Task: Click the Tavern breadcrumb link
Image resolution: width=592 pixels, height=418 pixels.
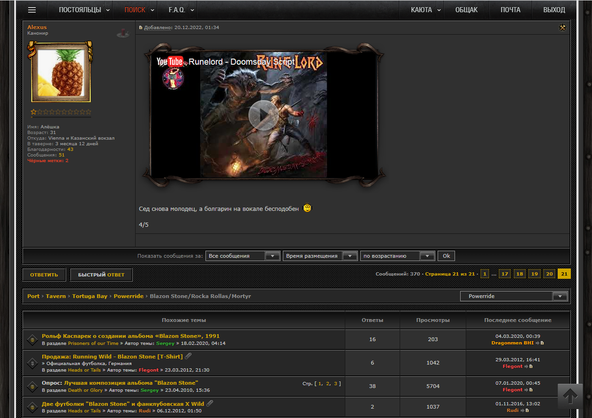Action: [56, 296]
